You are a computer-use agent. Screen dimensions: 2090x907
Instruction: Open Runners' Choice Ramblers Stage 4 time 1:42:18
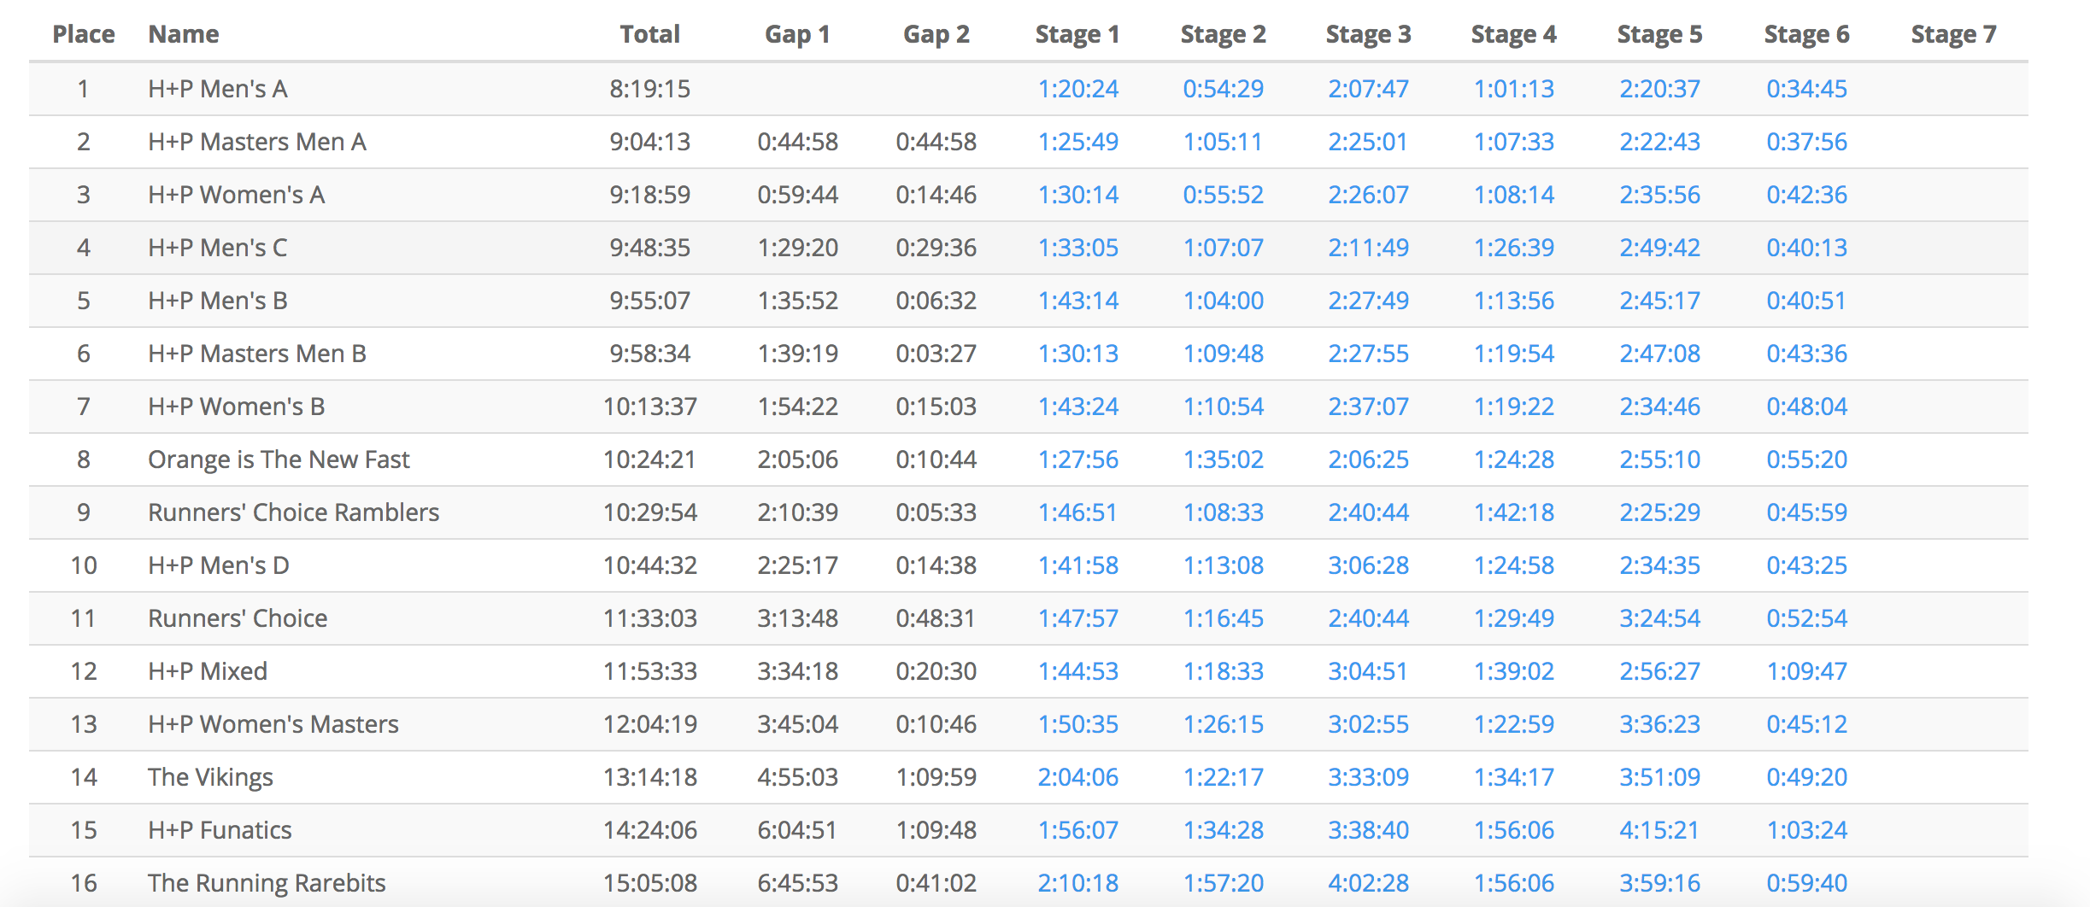pyautogui.click(x=1513, y=512)
